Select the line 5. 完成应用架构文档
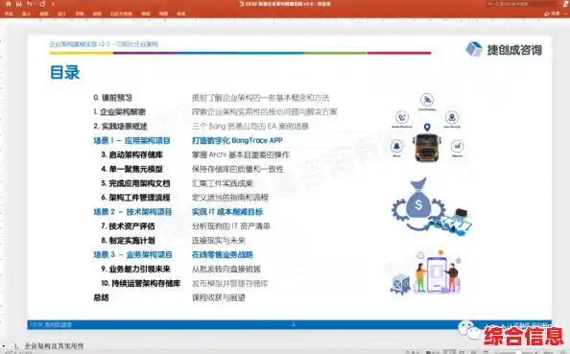This screenshot has width=570, height=354. 135,183
